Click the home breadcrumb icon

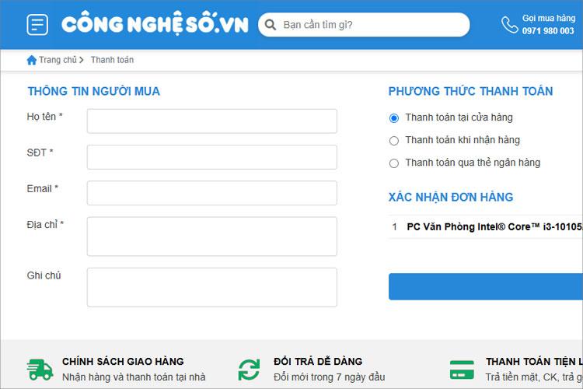tap(32, 60)
